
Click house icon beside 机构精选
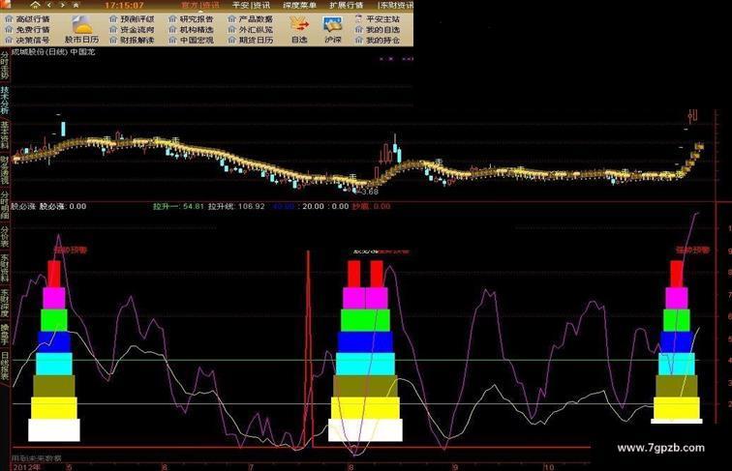click(x=172, y=29)
